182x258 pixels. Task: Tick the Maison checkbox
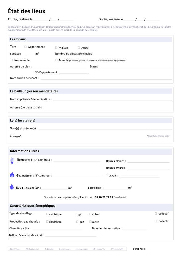pyautogui.click(x=56, y=48)
